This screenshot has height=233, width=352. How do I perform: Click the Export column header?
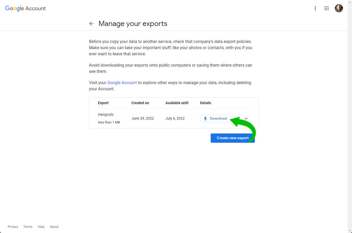point(103,103)
